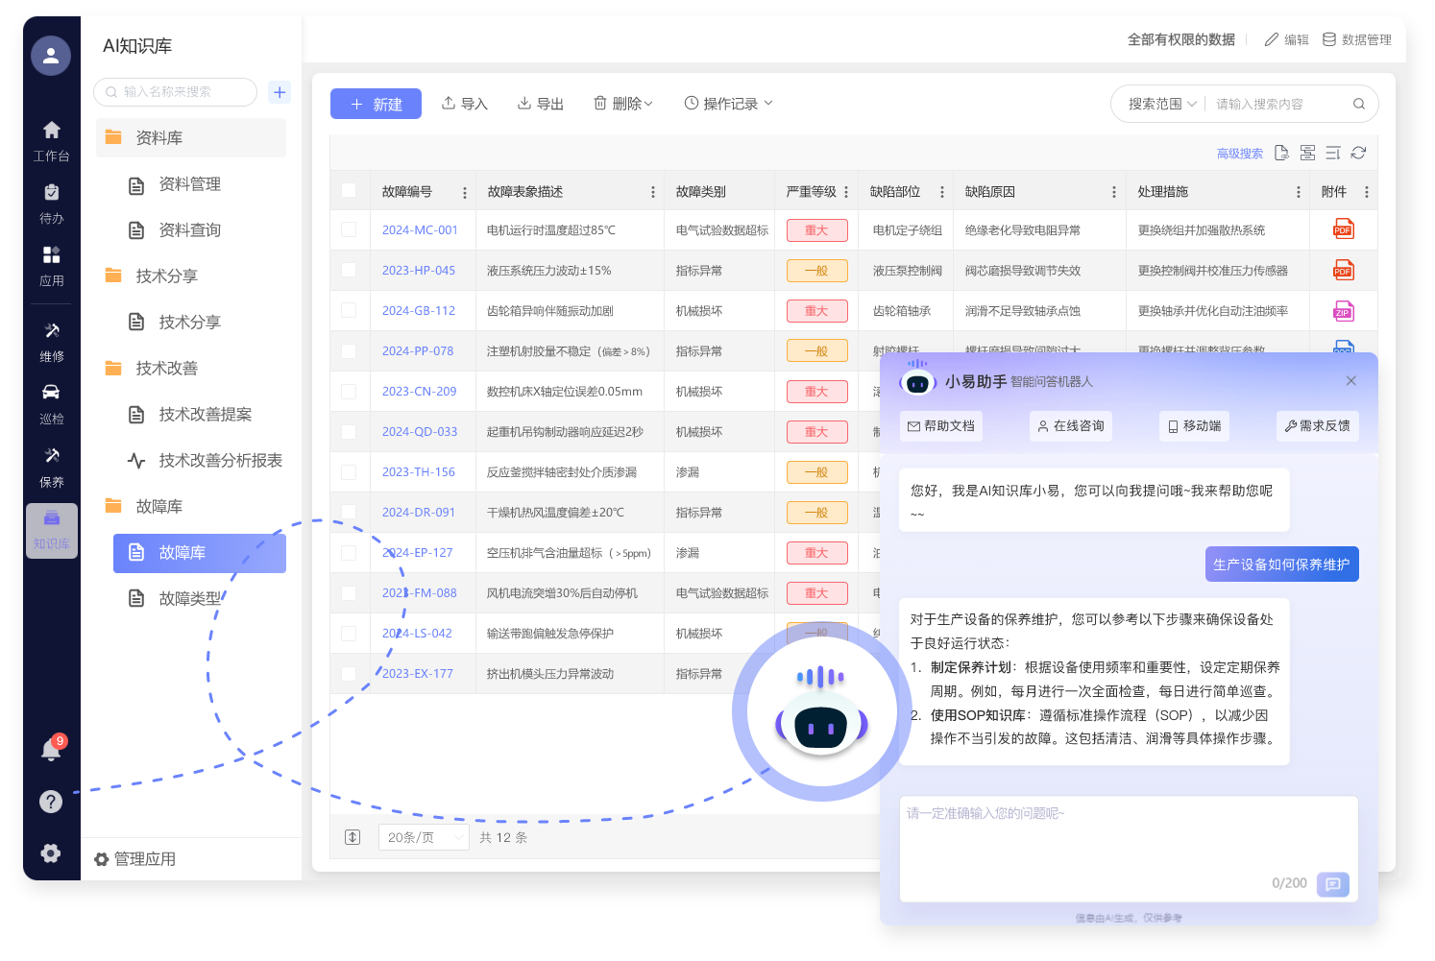Viewport: 1435px width, 961px height.
Task: Open the 操作记录 dropdown
Action: (x=728, y=104)
